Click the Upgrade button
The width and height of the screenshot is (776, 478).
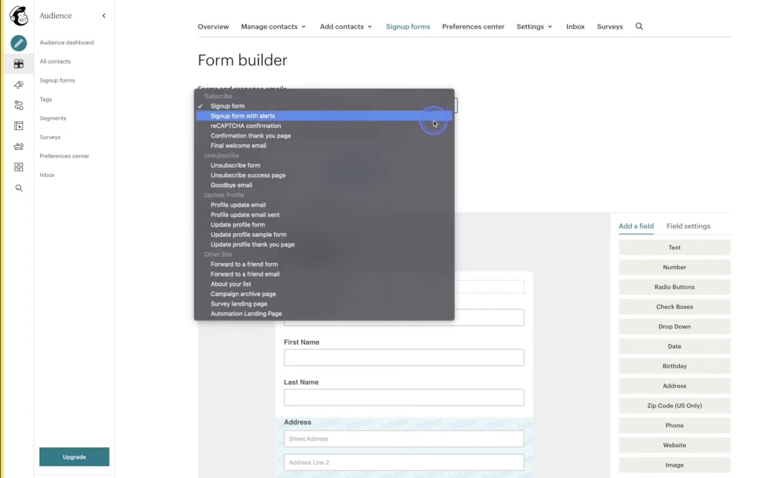pyautogui.click(x=74, y=457)
